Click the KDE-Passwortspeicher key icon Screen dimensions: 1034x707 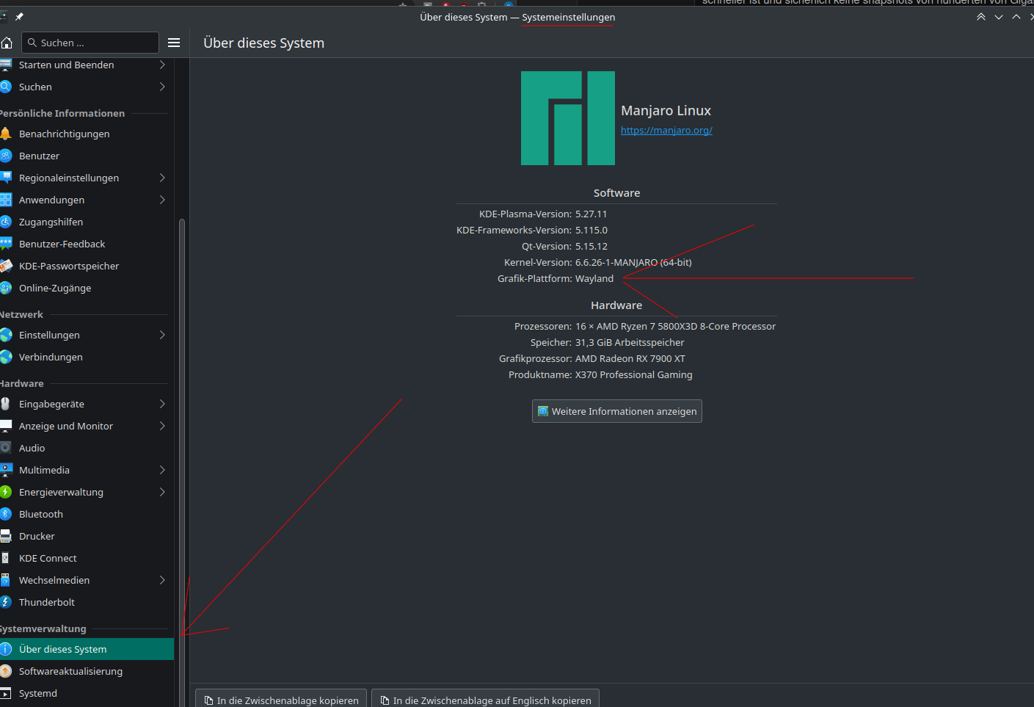pyautogui.click(x=6, y=266)
